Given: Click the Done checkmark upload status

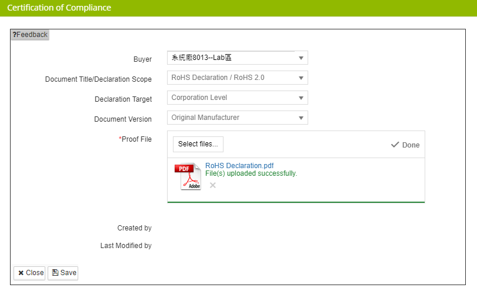Looking at the screenshot, I should pos(405,145).
